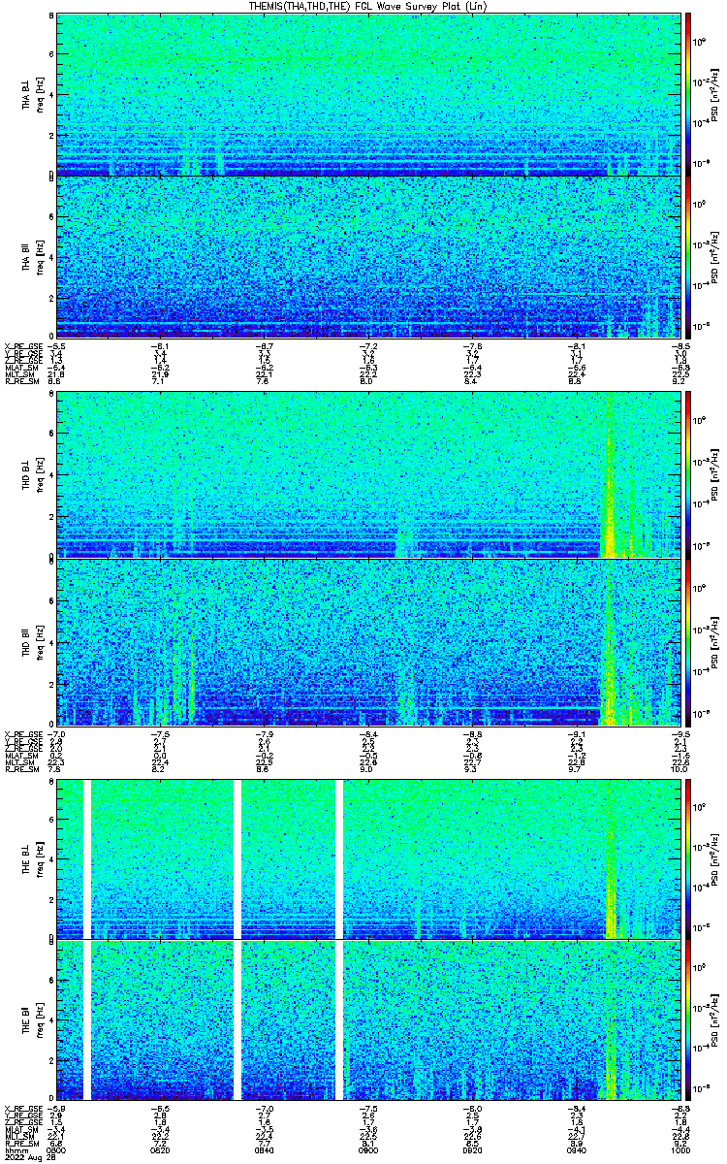Screen dimensions: 727x1164
Task: Select the THA B⊥ PSD color bar
Action: click(688, 94)
